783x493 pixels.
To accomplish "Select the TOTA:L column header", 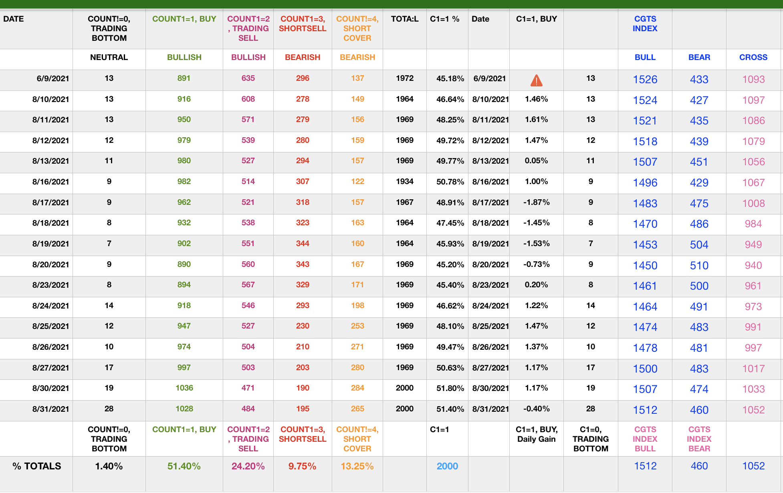I will (x=404, y=19).
